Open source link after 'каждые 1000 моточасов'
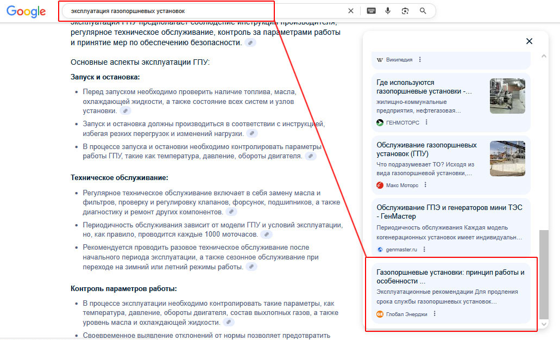This screenshot has width=560, height=340. click(x=267, y=234)
